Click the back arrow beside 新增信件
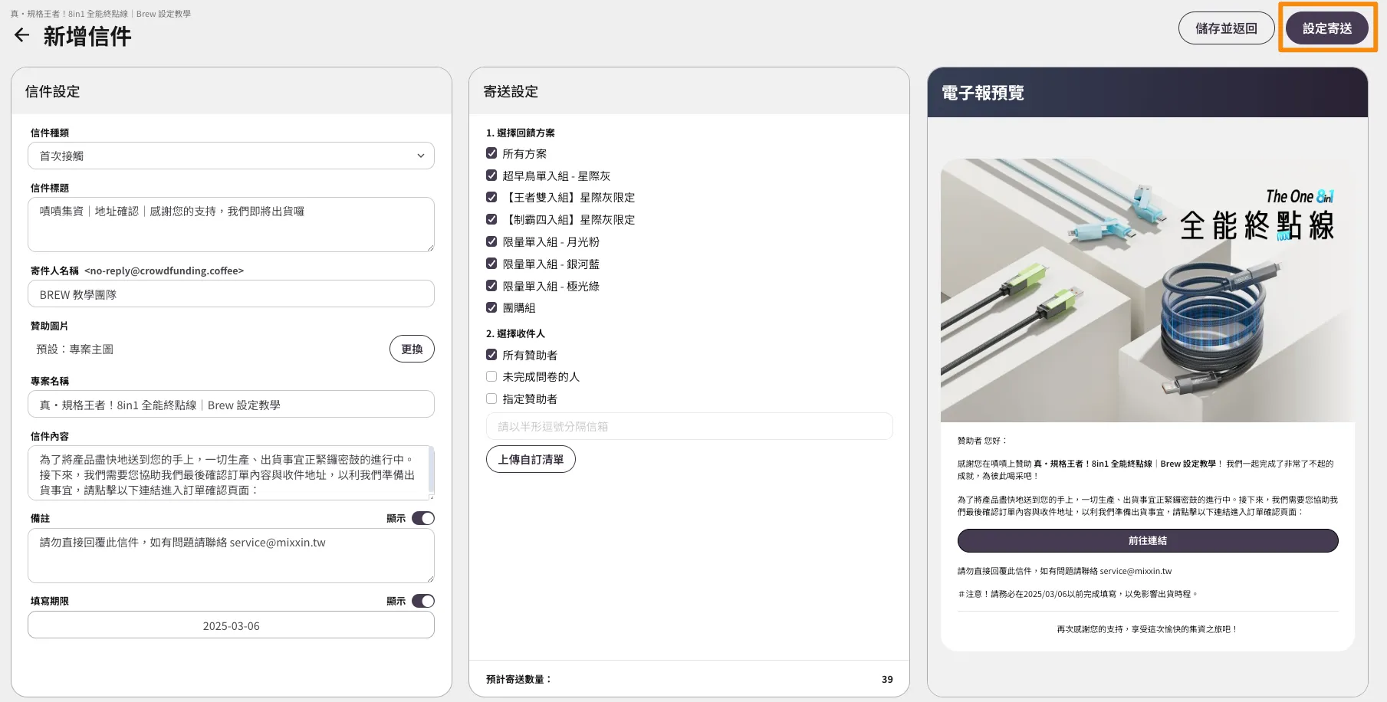This screenshot has width=1387, height=702. tap(21, 35)
